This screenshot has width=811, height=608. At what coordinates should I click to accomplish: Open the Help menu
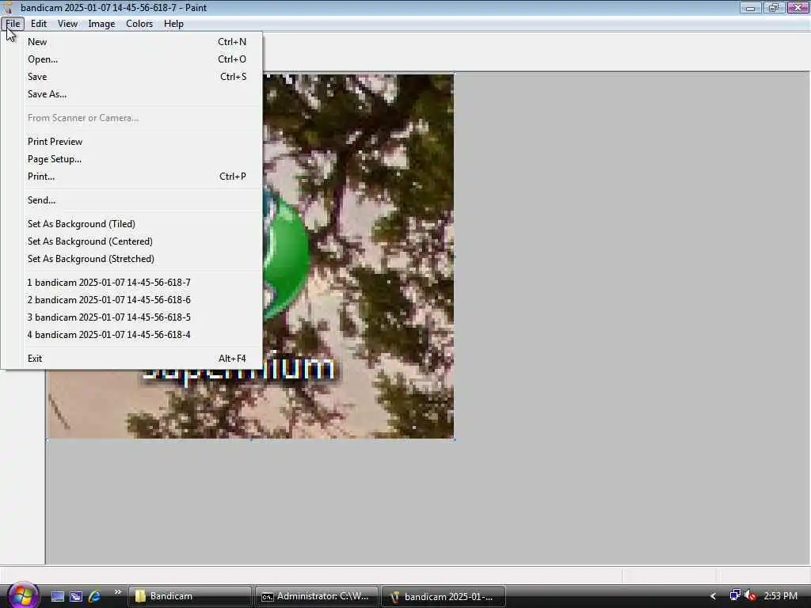pos(173,24)
